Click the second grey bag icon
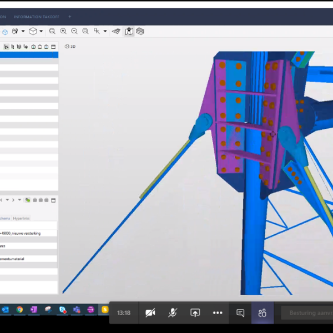The image size is (333, 333). pos(41,200)
